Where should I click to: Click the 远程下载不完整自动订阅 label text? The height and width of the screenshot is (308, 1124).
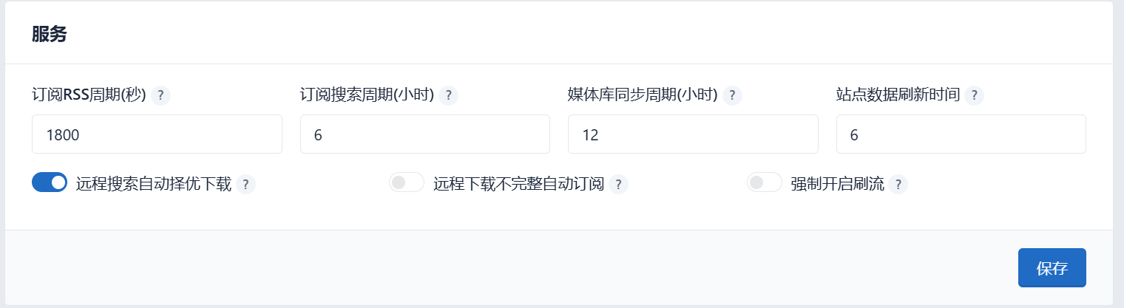click(x=519, y=184)
